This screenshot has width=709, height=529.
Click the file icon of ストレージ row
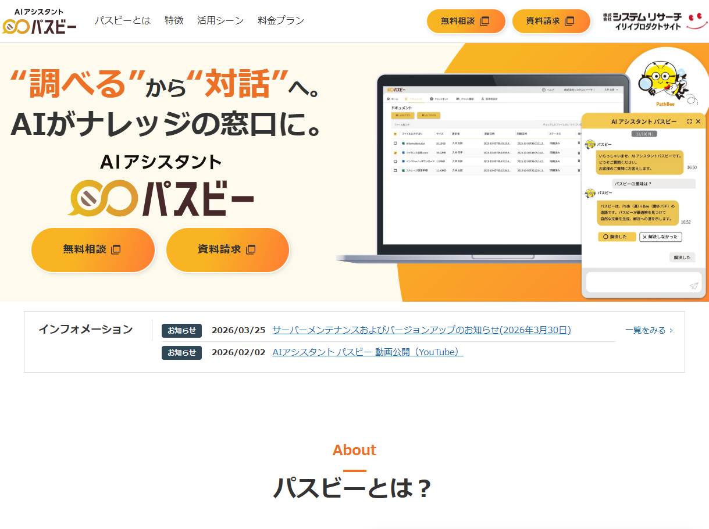coord(403,170)
